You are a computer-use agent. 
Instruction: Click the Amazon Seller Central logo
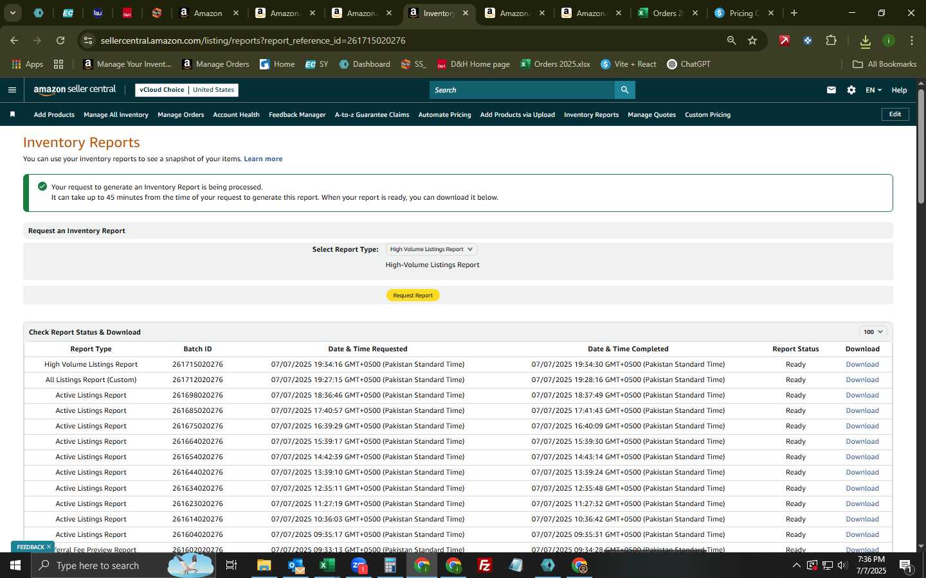[75, 90]
